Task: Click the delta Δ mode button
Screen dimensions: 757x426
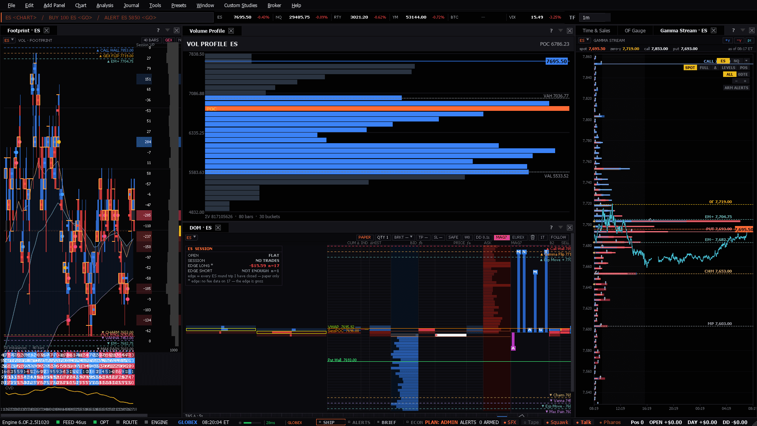Action: (x=715, y=68)
